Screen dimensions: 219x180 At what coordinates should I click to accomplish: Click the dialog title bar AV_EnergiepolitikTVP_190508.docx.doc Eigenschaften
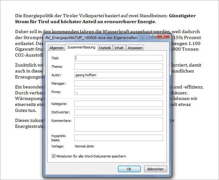(94, 37)
